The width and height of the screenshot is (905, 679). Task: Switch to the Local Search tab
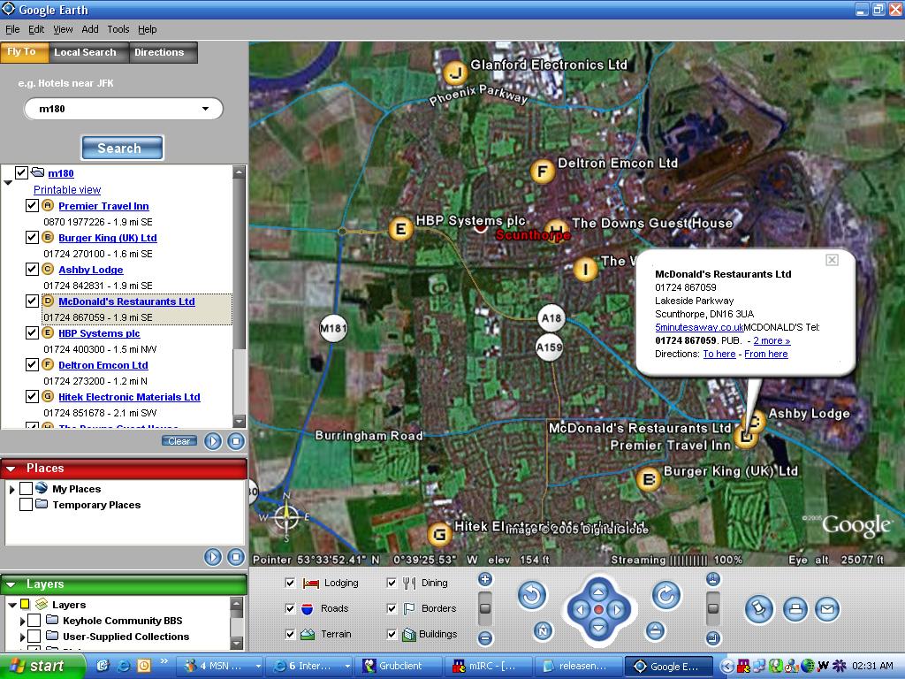[x=85, y=52]
